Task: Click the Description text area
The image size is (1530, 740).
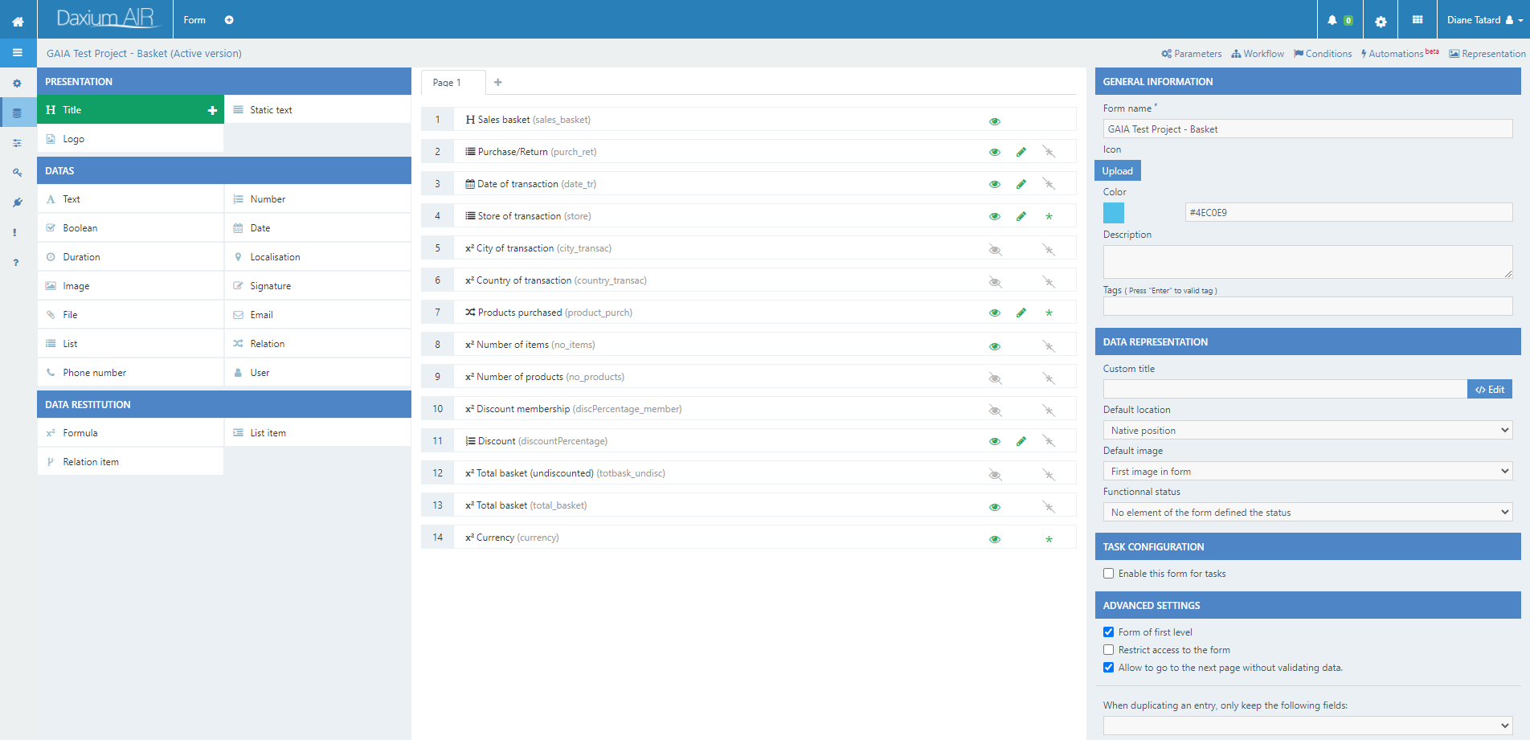Action: tap(1308, 262)
